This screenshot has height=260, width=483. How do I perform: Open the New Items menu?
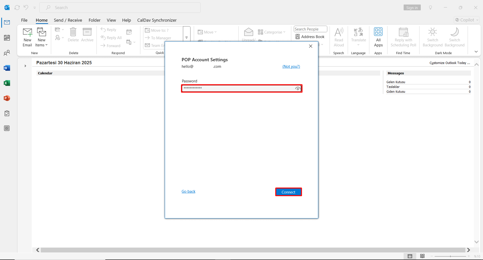41,37
